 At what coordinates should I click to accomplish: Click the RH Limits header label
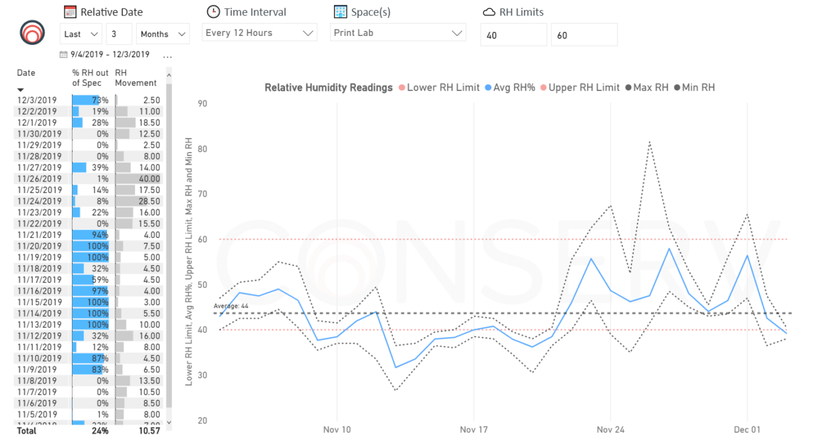pyautogui.click(x=521, y=11)
